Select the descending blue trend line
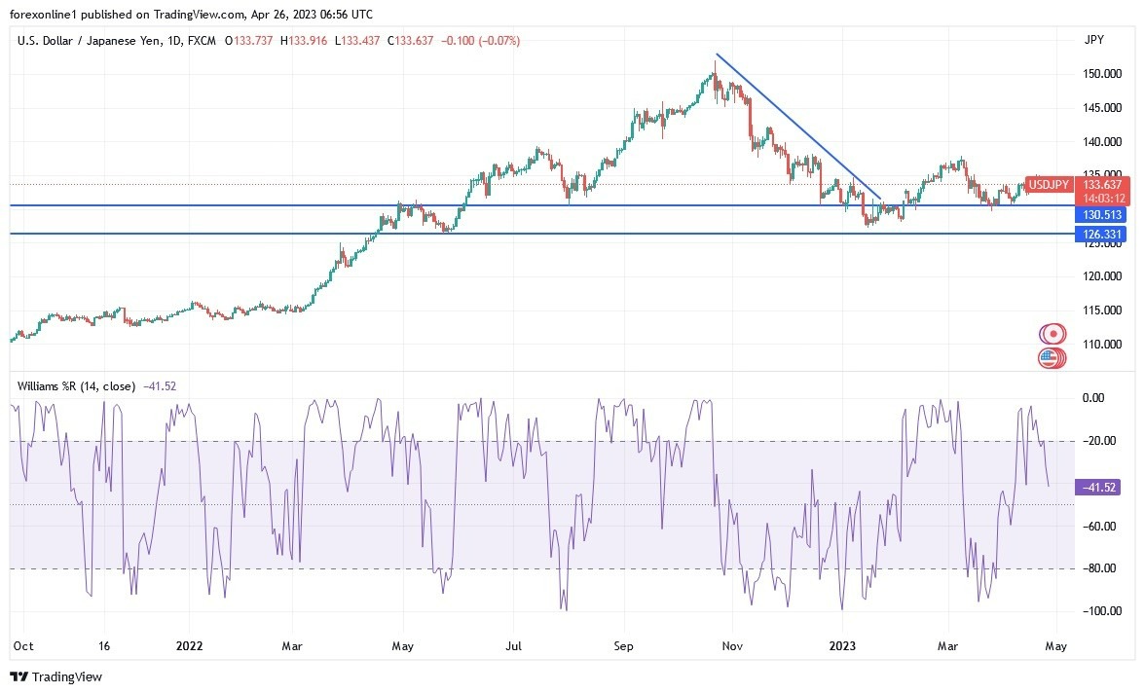Screen dimensions: 1145x694 click(x=798, y=125)
